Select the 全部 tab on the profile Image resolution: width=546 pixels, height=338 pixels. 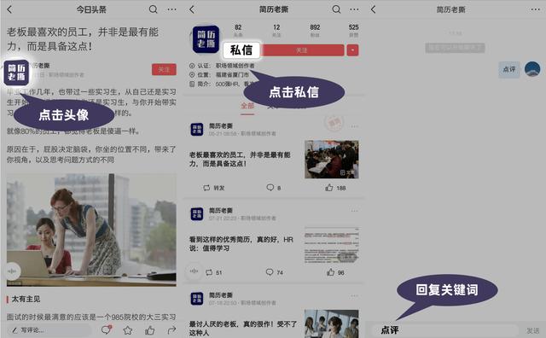[247, 106]
